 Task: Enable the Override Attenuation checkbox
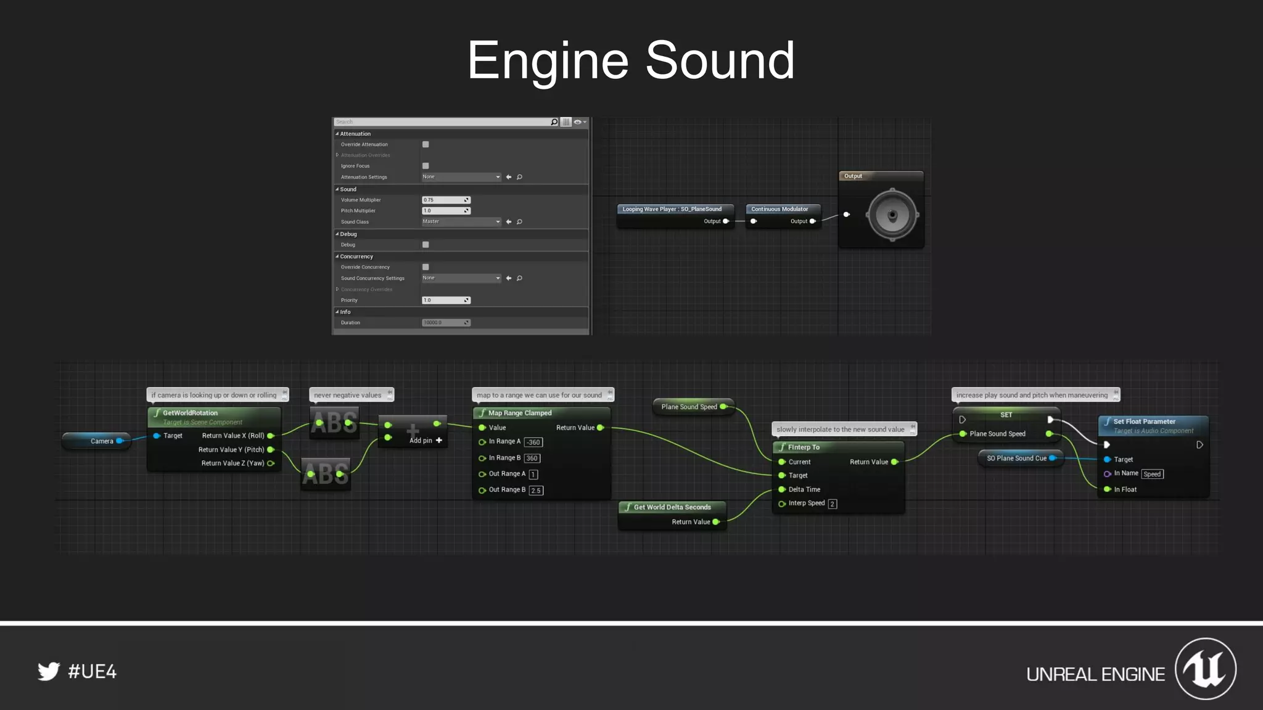pyautogui.click(x=426, y=144)
